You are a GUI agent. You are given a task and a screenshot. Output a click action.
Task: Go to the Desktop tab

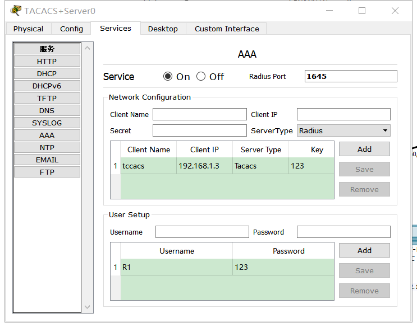coord(163,29)
